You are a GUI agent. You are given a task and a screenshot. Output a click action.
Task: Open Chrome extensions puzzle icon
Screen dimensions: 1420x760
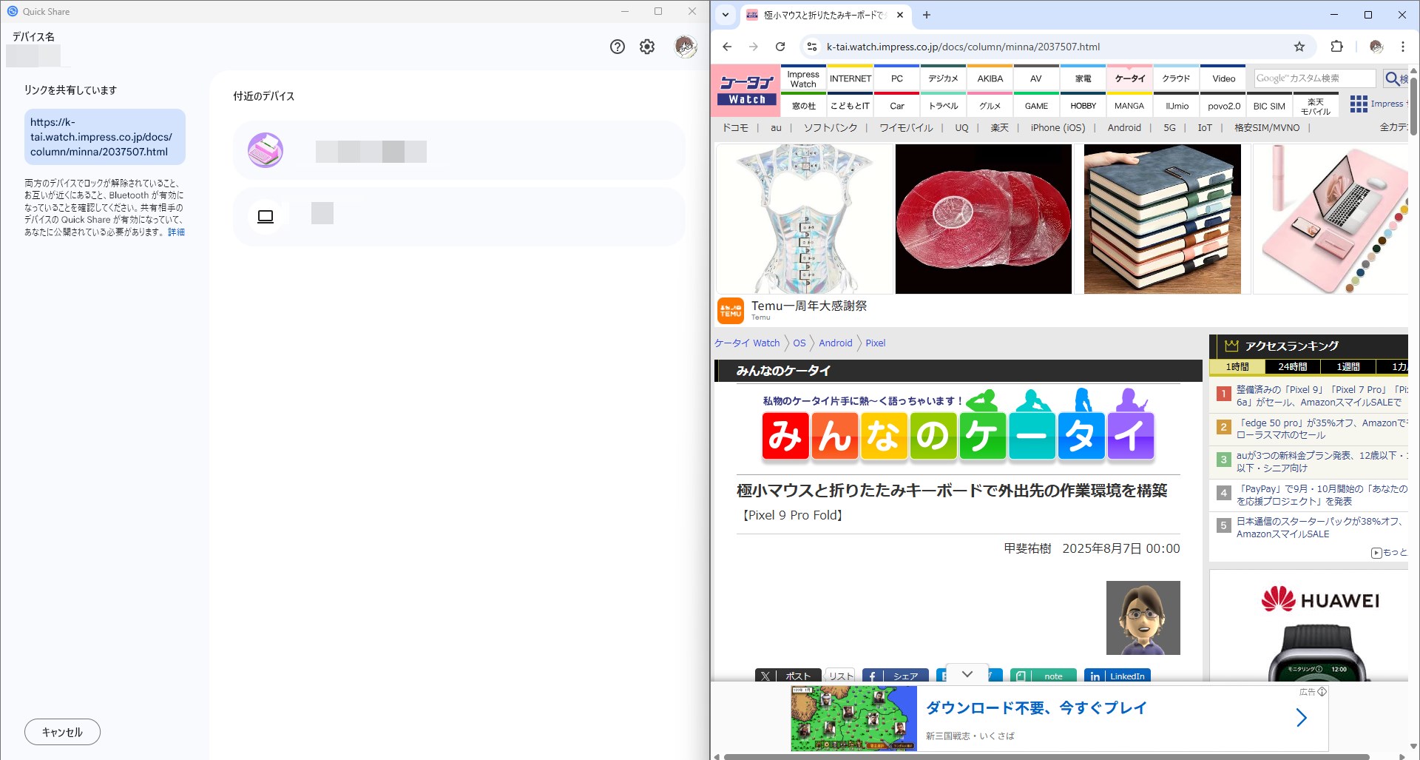1336,47
